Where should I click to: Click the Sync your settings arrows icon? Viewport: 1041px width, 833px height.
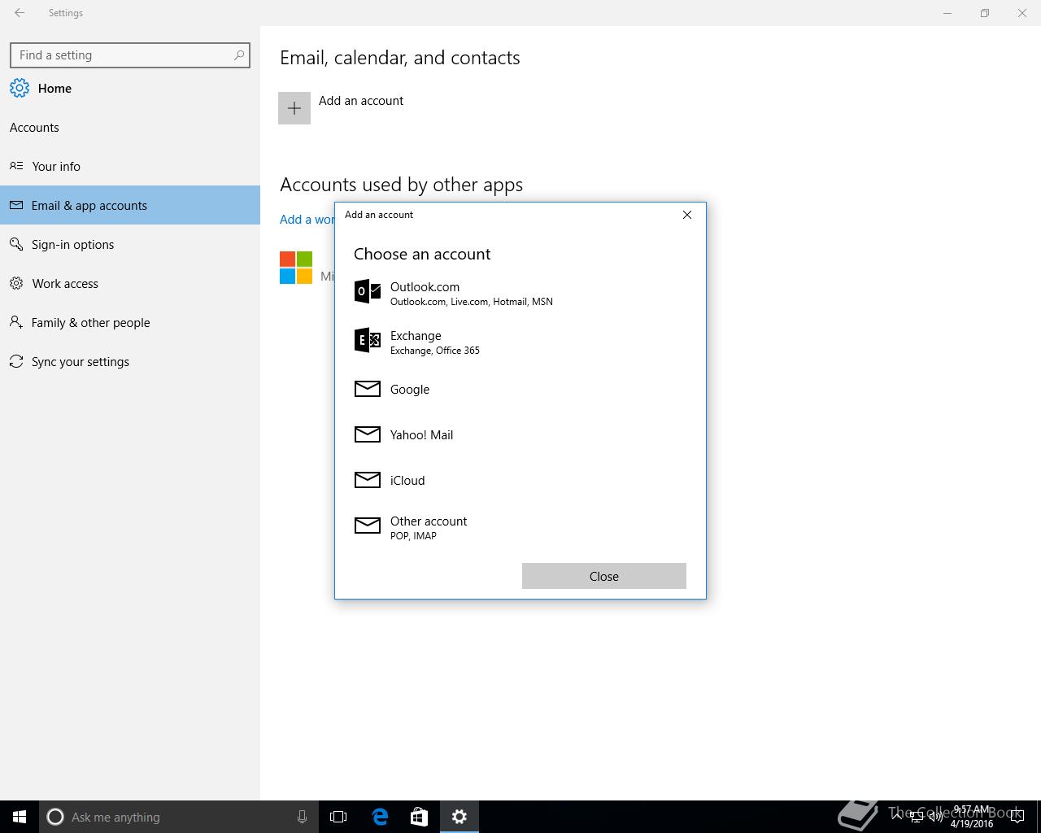(16, 361)
